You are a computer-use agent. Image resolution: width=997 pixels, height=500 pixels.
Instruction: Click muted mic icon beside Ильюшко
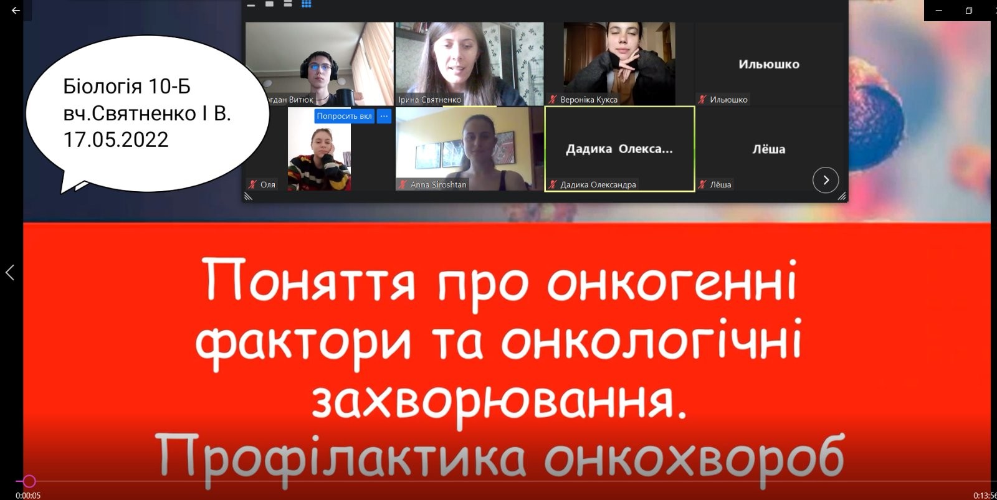(702, 100)
